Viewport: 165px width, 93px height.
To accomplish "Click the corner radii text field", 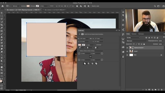I will pyautogui.click(x=91, y=51).
